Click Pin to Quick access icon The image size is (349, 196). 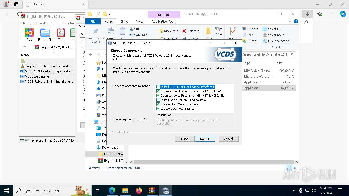click(96, 35)
